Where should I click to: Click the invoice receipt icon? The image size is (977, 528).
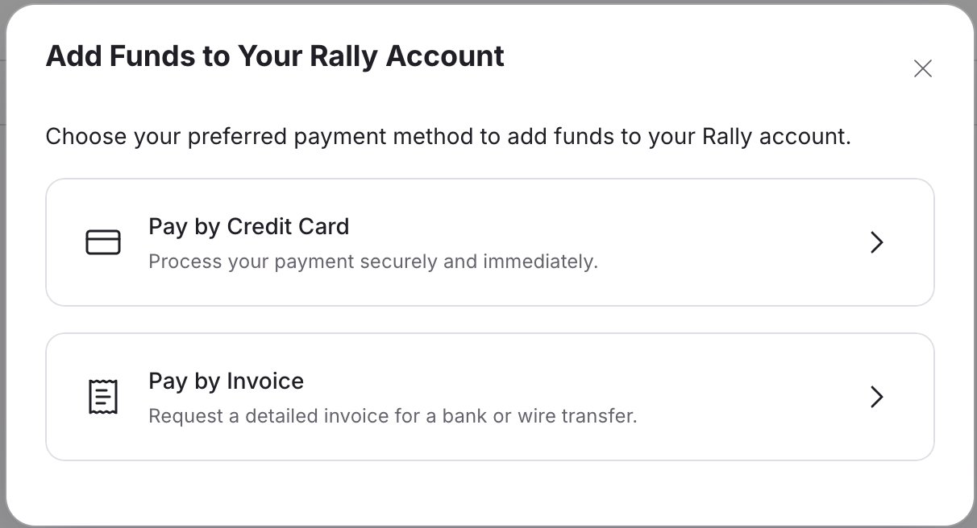coord(103,397)
